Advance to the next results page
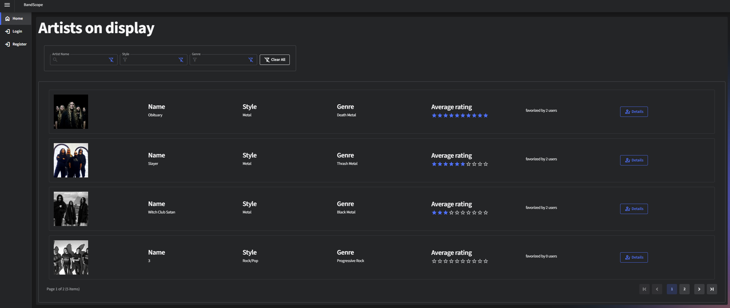 pyautogui.click(x=699, y=289)
